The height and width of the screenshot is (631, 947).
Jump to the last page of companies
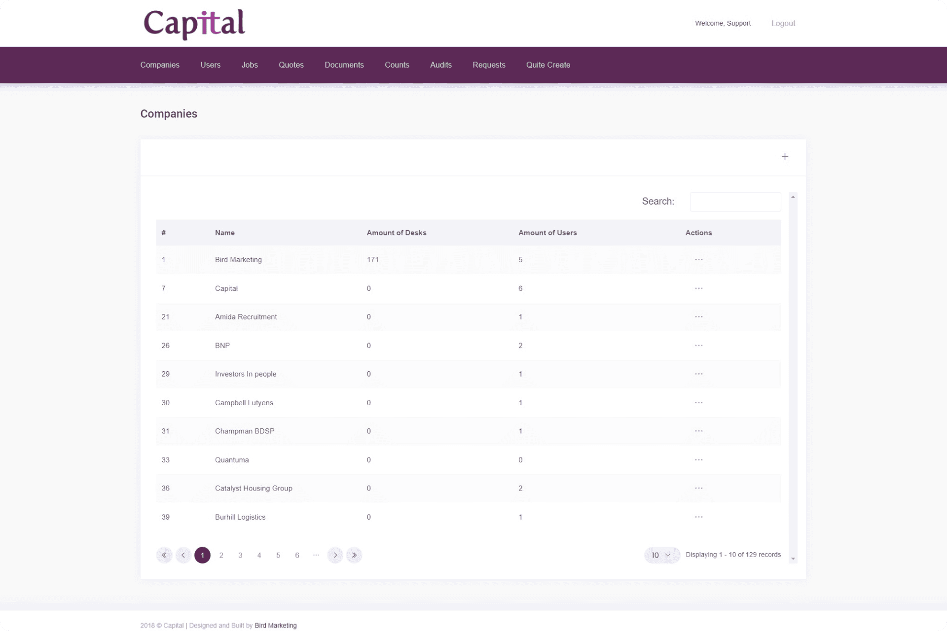(354, 555)
